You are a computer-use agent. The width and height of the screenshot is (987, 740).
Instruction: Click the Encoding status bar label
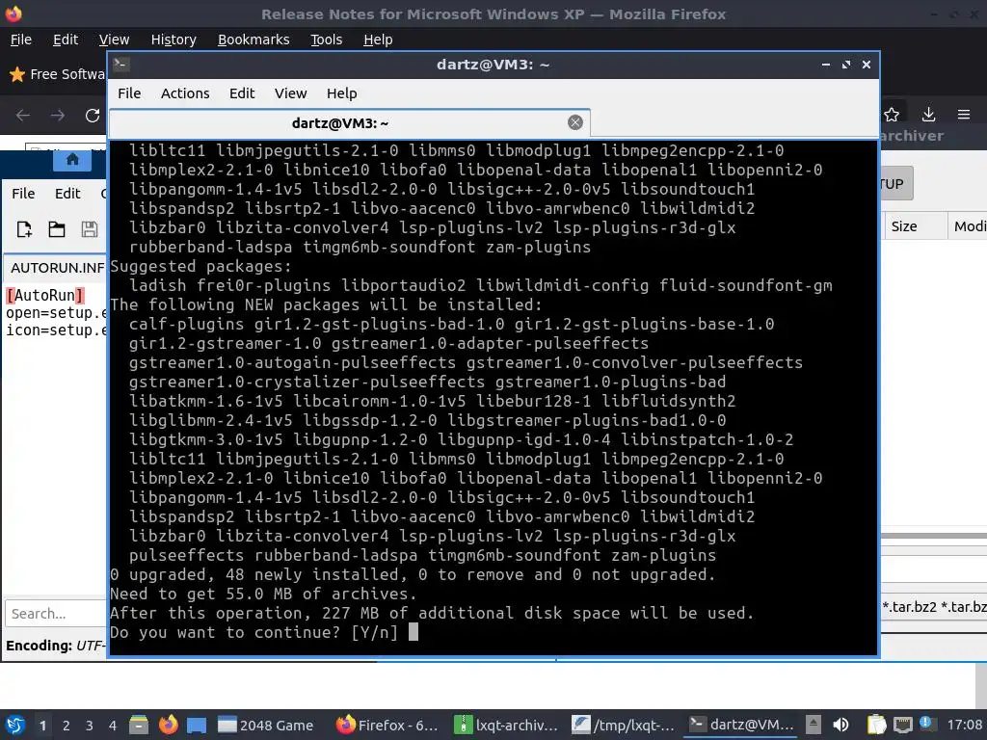[39, 646]
